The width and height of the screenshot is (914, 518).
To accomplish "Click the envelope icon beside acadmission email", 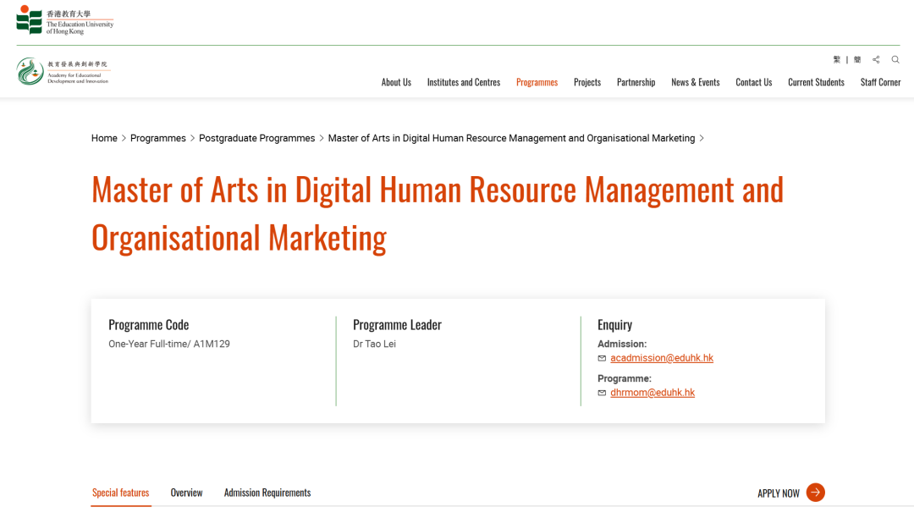I will (x=602, y=359).
